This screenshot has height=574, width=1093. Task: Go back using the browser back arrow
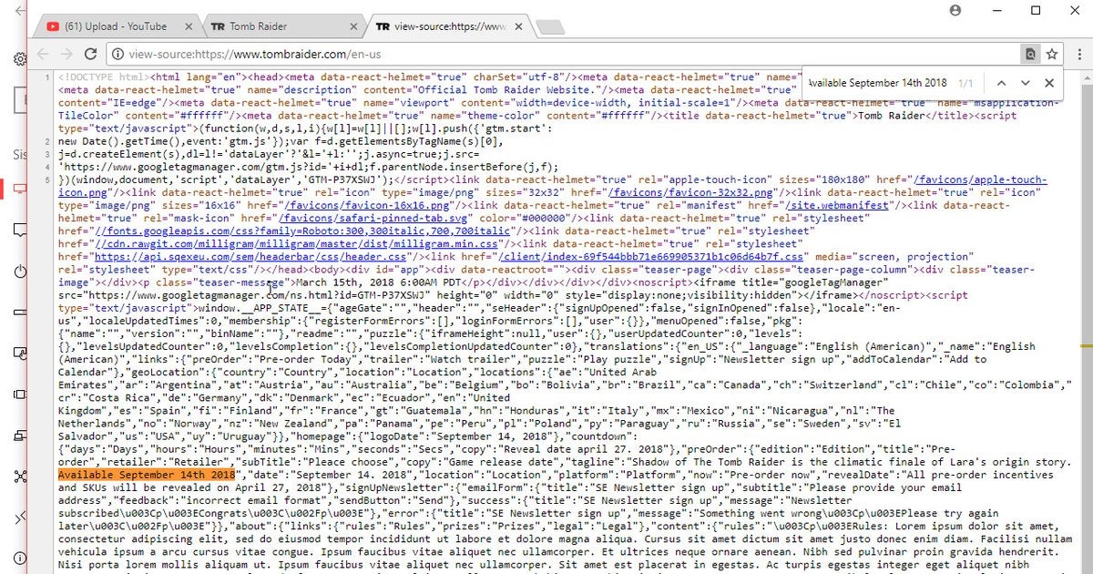click(x=43, y=55)
